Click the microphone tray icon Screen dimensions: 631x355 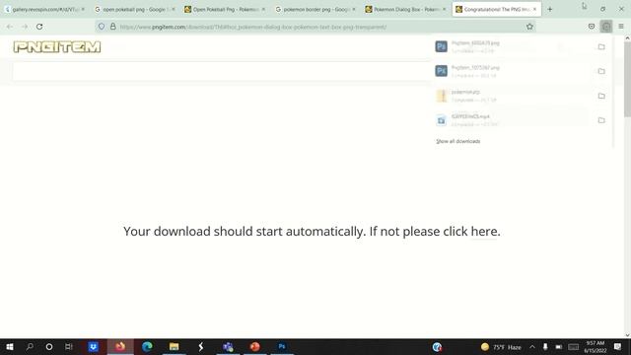point(545,347)
